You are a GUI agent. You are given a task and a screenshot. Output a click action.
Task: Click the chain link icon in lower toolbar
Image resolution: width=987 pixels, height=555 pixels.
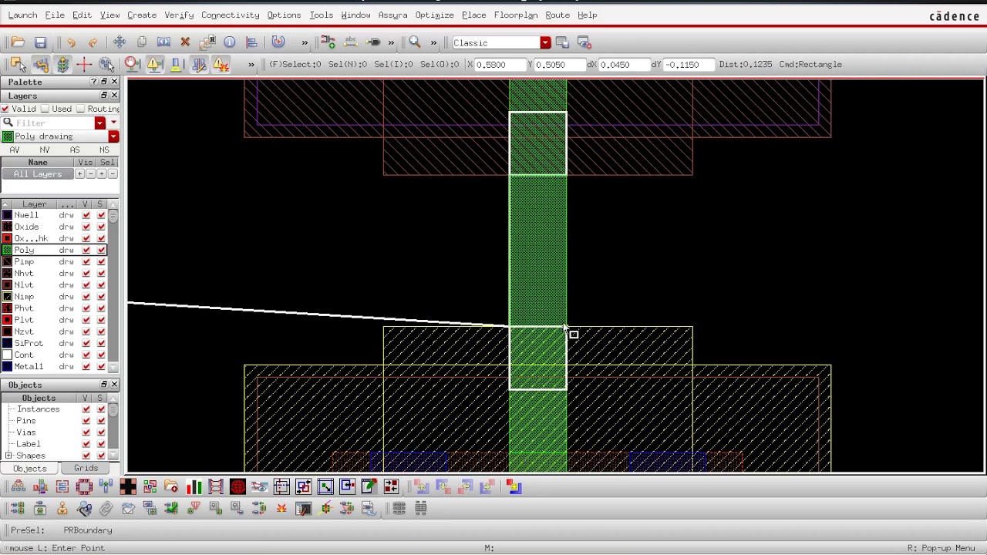point(106,508)
